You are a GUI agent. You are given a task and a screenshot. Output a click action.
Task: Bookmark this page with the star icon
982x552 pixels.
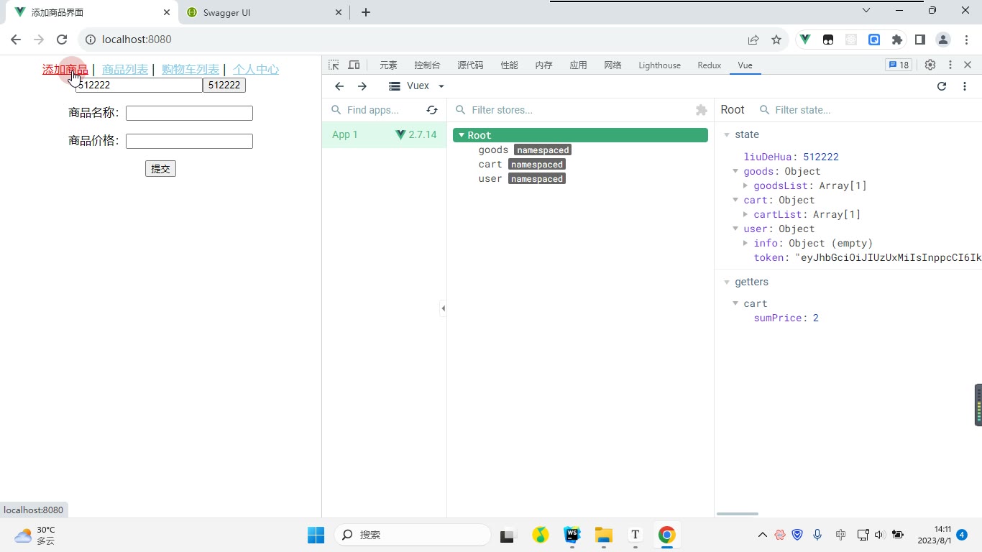click(776, 40)
